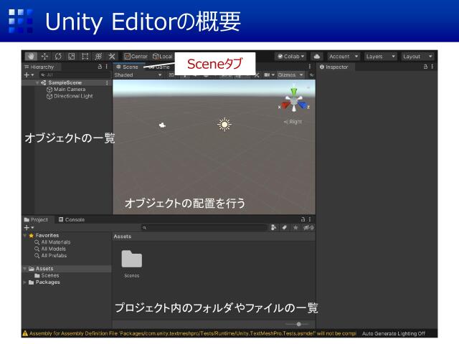This screenshot has width=459, height=344.
Task: Select the Hand tool in toolbar
Action: point(31,56)
